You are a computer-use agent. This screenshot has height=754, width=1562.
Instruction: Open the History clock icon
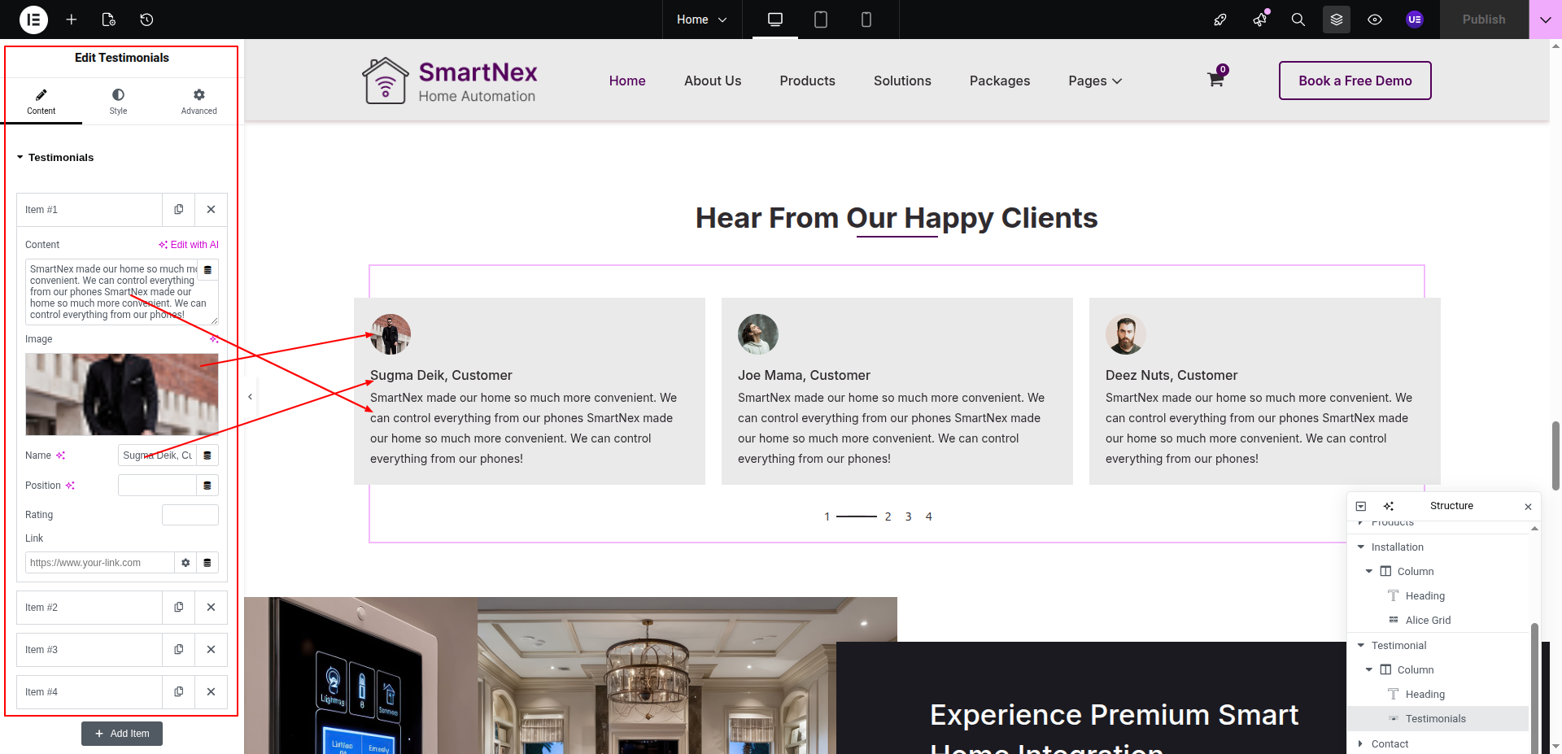tap(146, 20)
